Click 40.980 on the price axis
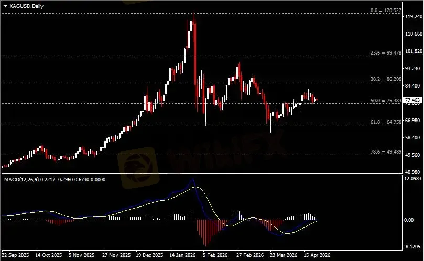This screenshot has height=261, width=424. tap(414, 172)
